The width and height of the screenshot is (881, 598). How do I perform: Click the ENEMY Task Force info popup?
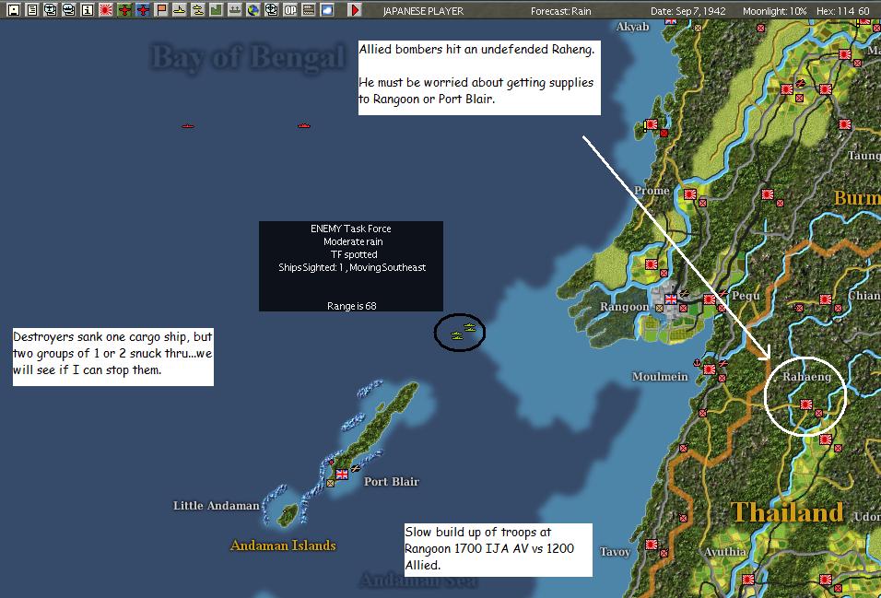tap(350, 266)
